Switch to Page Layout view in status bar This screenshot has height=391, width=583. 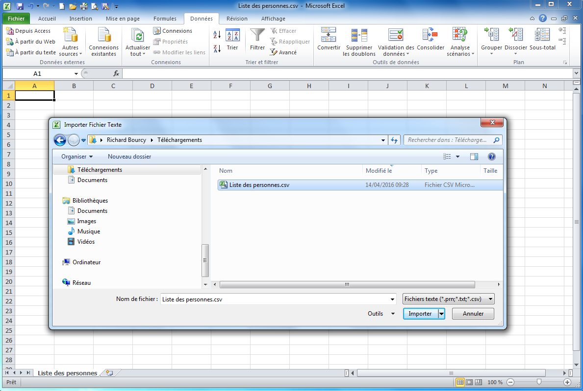(469, 382)
